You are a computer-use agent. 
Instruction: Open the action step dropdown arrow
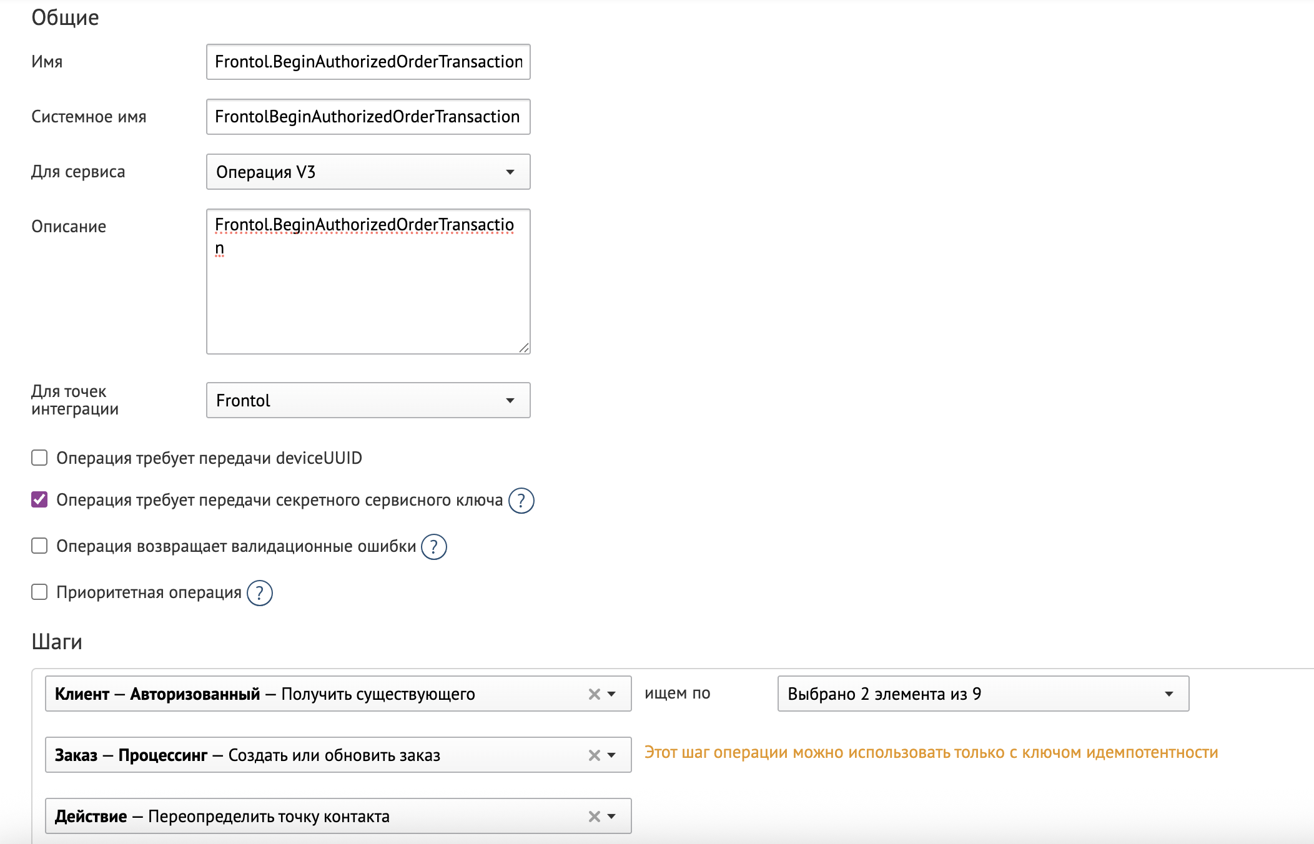pos(612,817)
